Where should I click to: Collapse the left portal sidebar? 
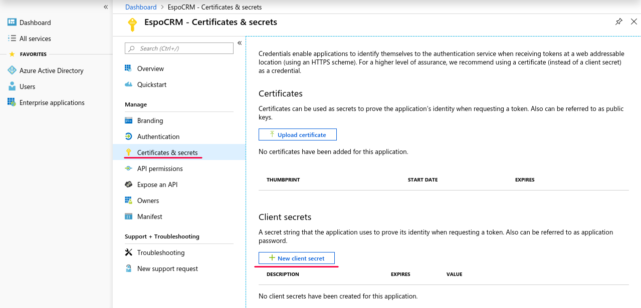(106, 7)
